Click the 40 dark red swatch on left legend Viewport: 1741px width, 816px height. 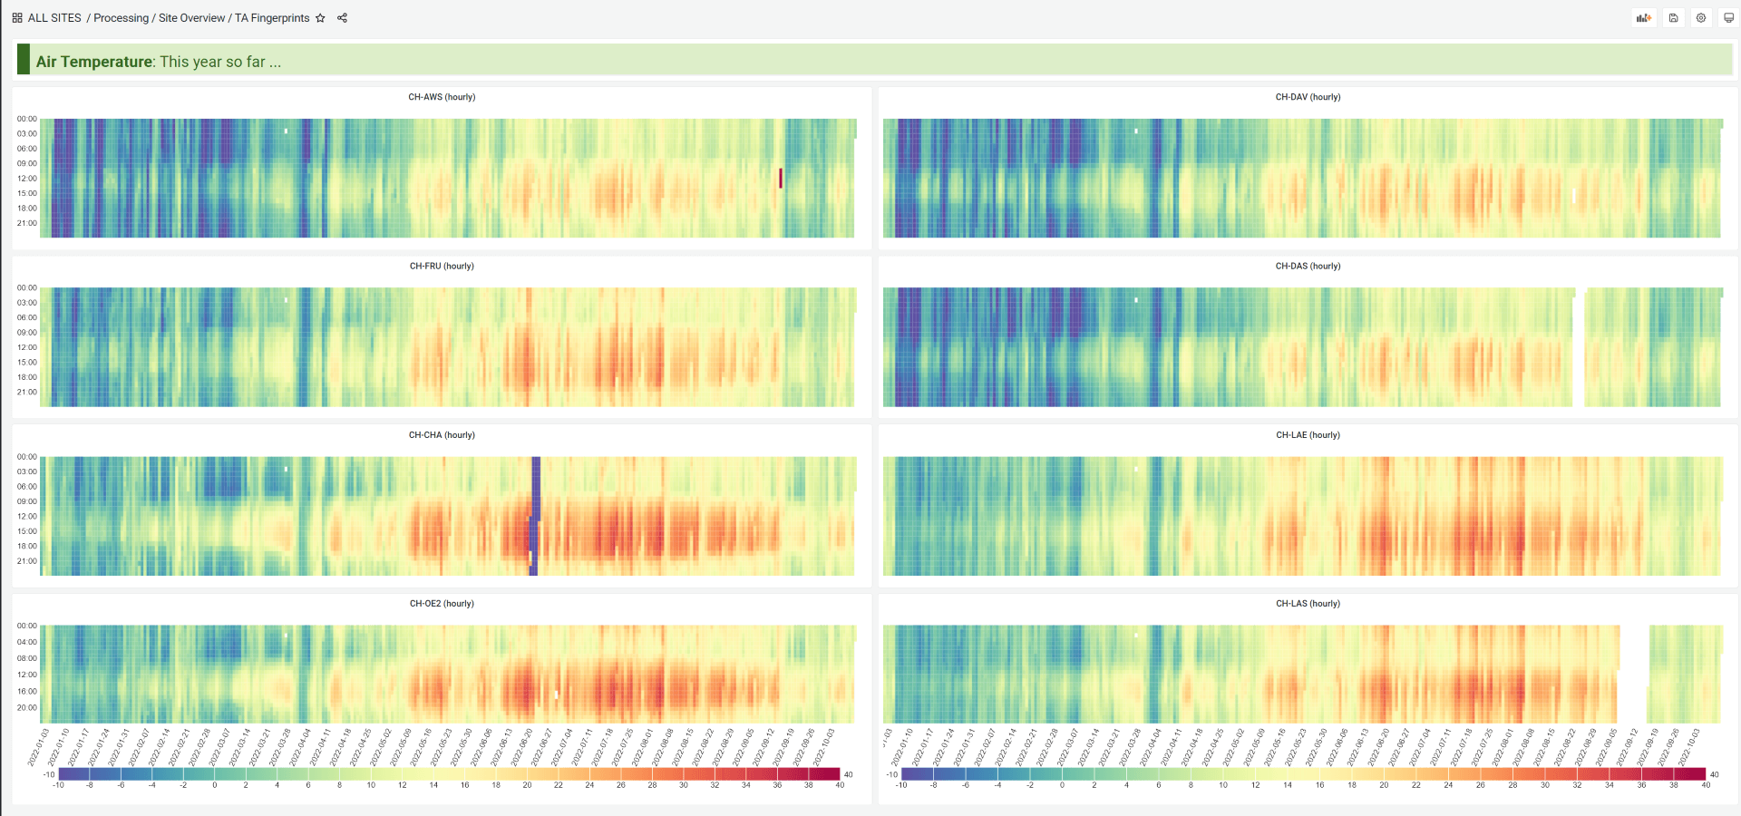pyautogui.click(x=824, y=774)
